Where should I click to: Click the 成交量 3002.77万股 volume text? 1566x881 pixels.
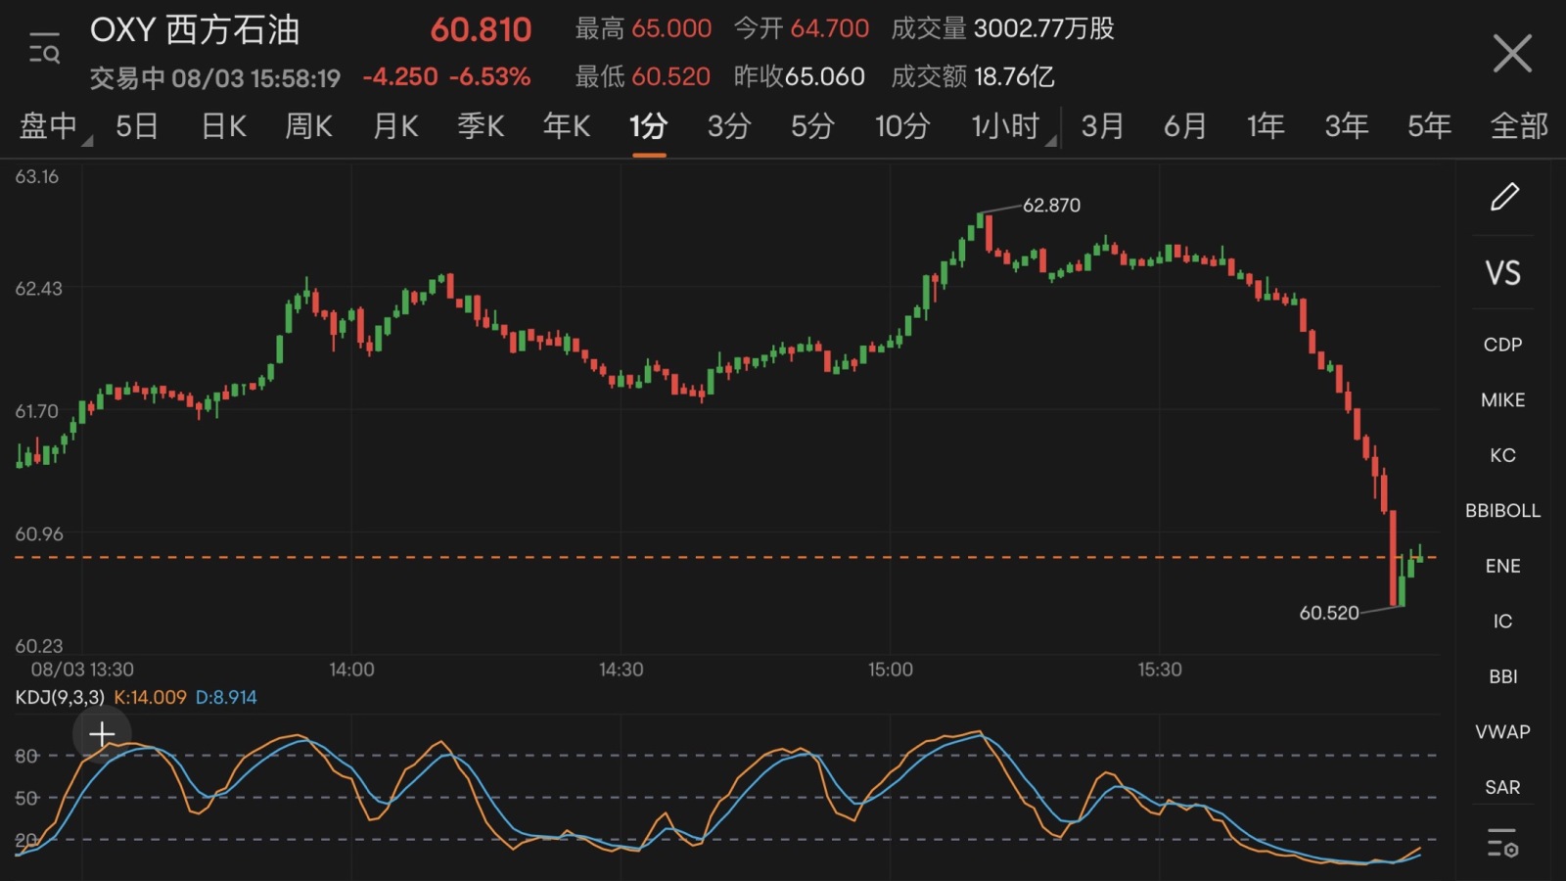pyautogui.click(x=1002, y=28)
